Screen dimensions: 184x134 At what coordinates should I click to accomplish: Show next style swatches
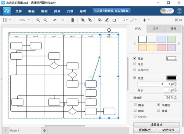[x=179, y=44]
